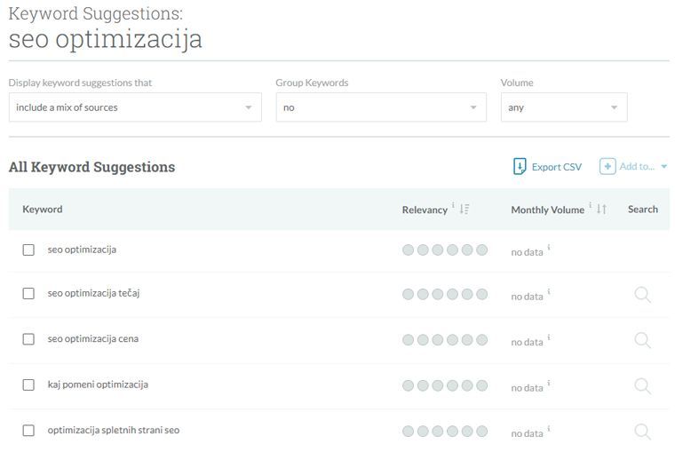Image resolution: width=675 pixels, height=452 pixels.
Task: Check the seo optimizacija keyword checkbox
Action: (28, 250)
